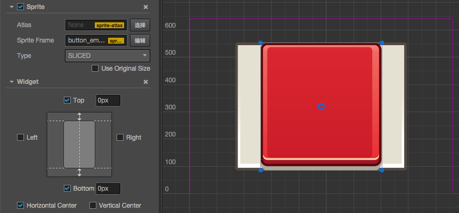Click the bottom-left blue resize handle of the sprite
Viewport: 459px width, 213px height.
point(260,170)
